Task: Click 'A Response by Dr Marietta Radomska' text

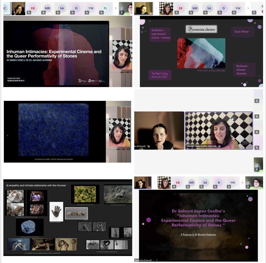Action: pos(198,235)
